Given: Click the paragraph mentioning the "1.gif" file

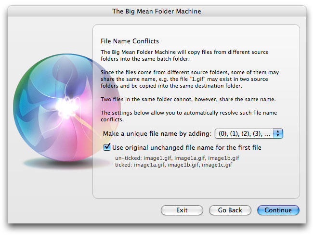Looking at the screenshot, I should click(190, 79).
